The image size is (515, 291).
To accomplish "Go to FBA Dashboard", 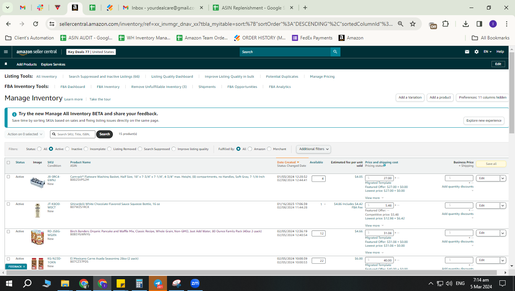I will pyautogui.click(x=73, y=87).
